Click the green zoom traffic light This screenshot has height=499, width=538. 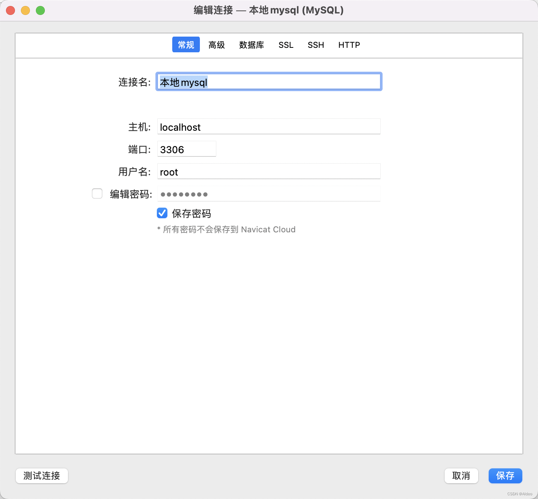pyautogui.click(x=40, y=10)
